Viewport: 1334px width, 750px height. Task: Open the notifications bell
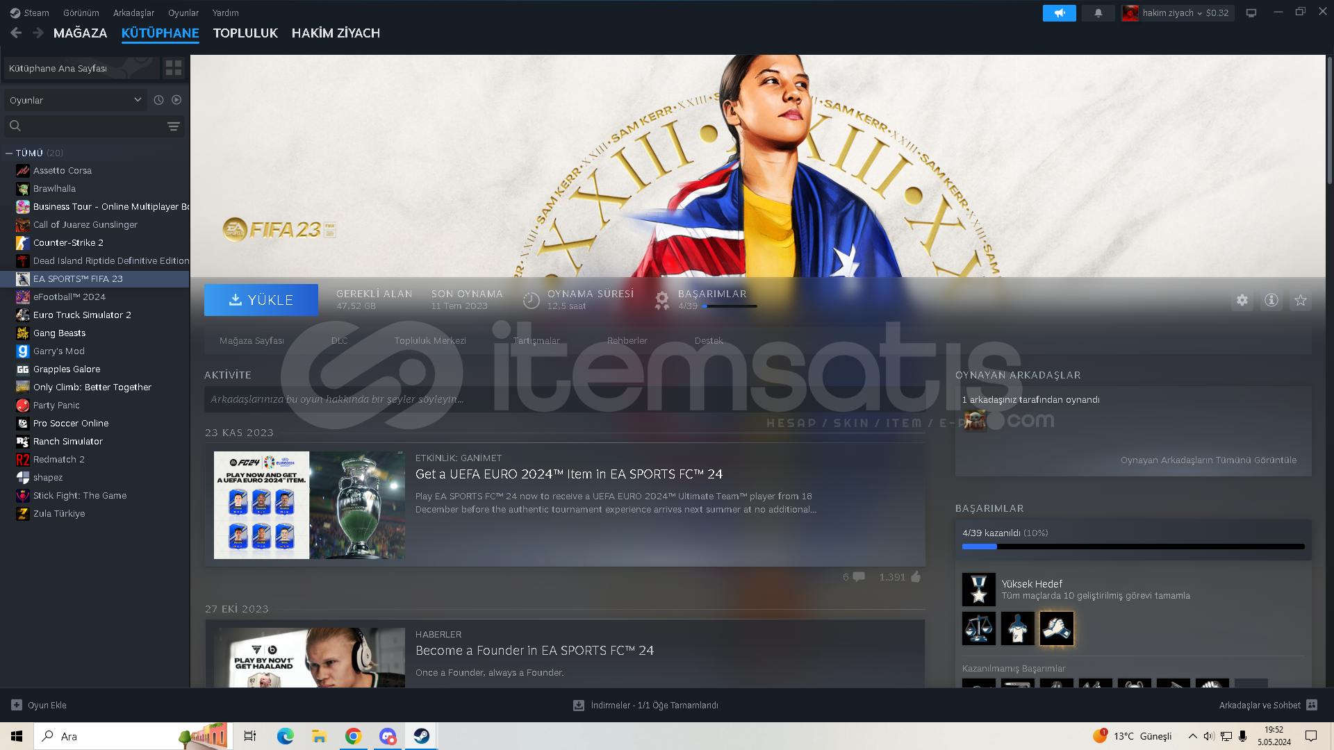click(1098, 12)
